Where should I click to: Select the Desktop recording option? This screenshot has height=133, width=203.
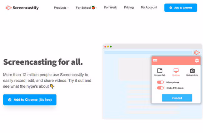click(176, 72)
